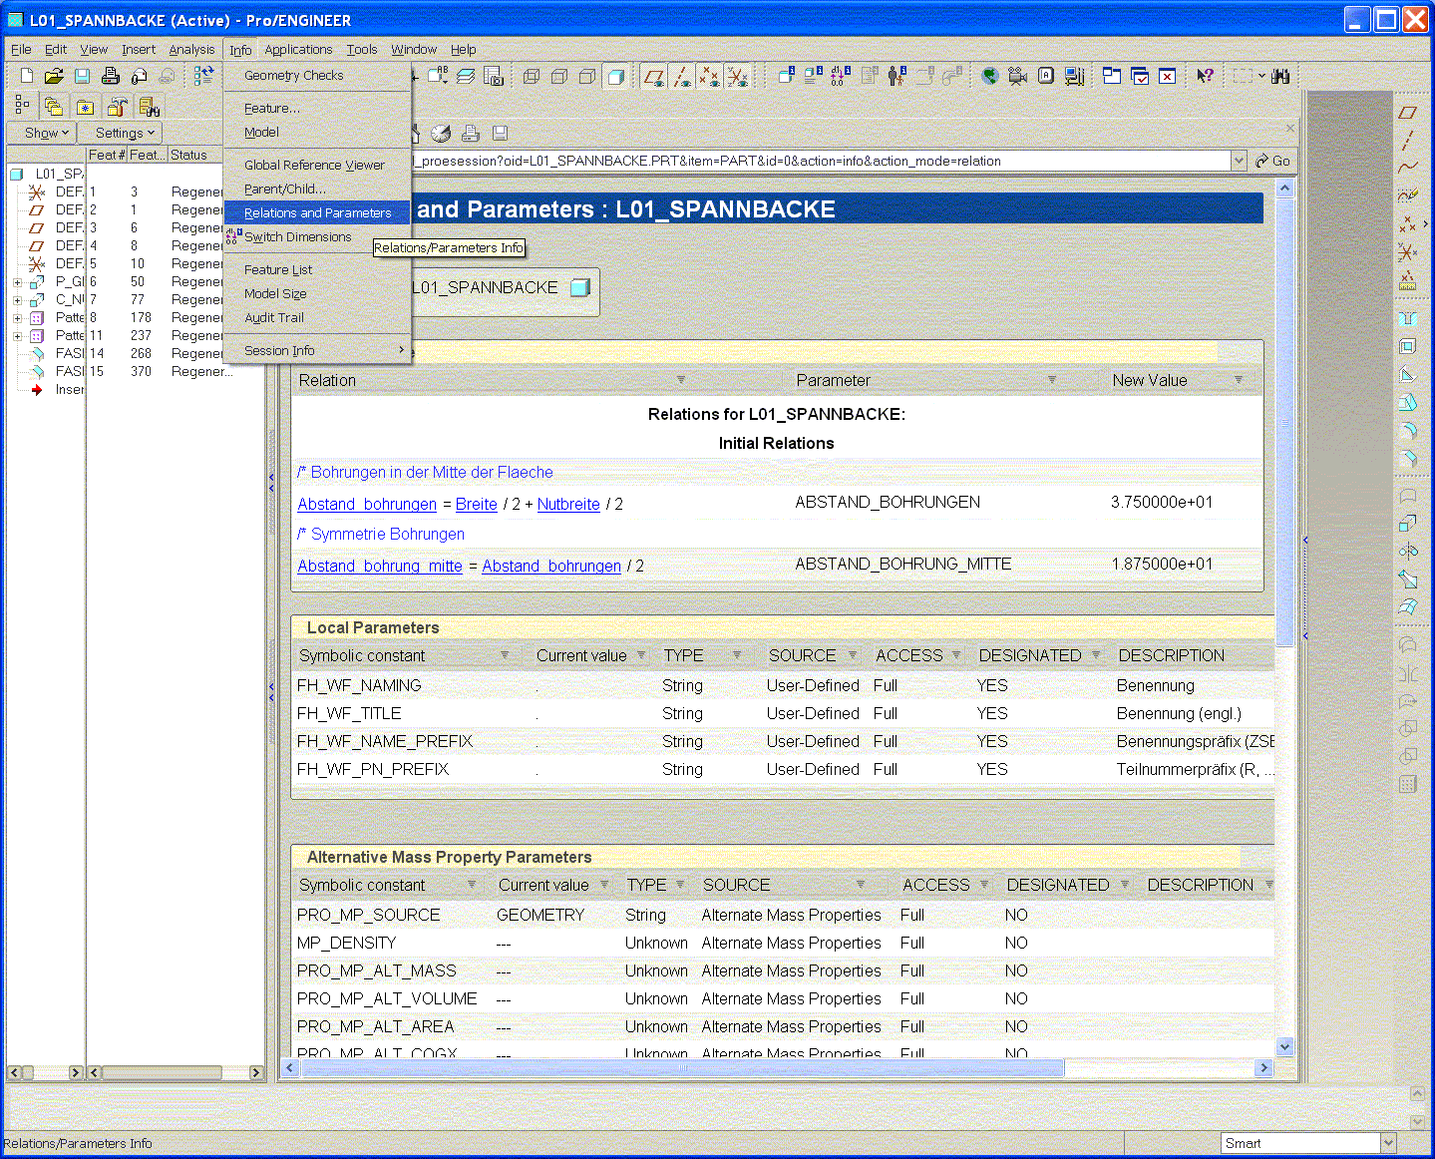Open the address bar URL dropdown arrow
This screenshot has width=1435, height=1159.
[1239, 161]
